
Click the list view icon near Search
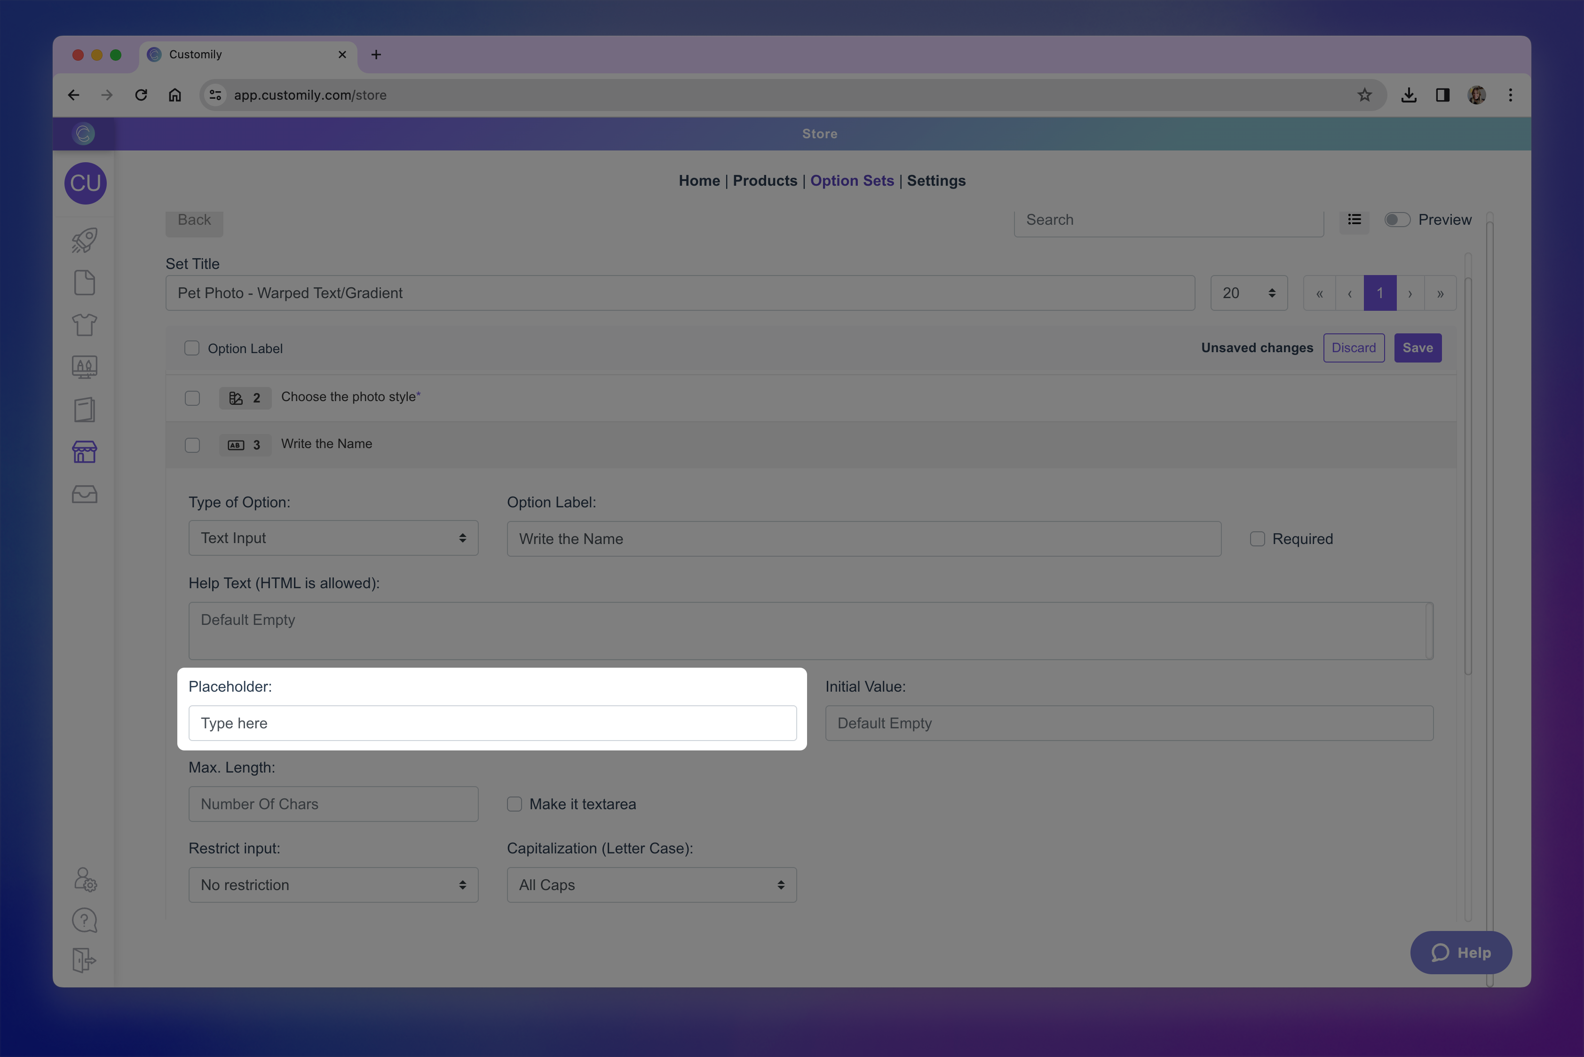pos(1354,220)
